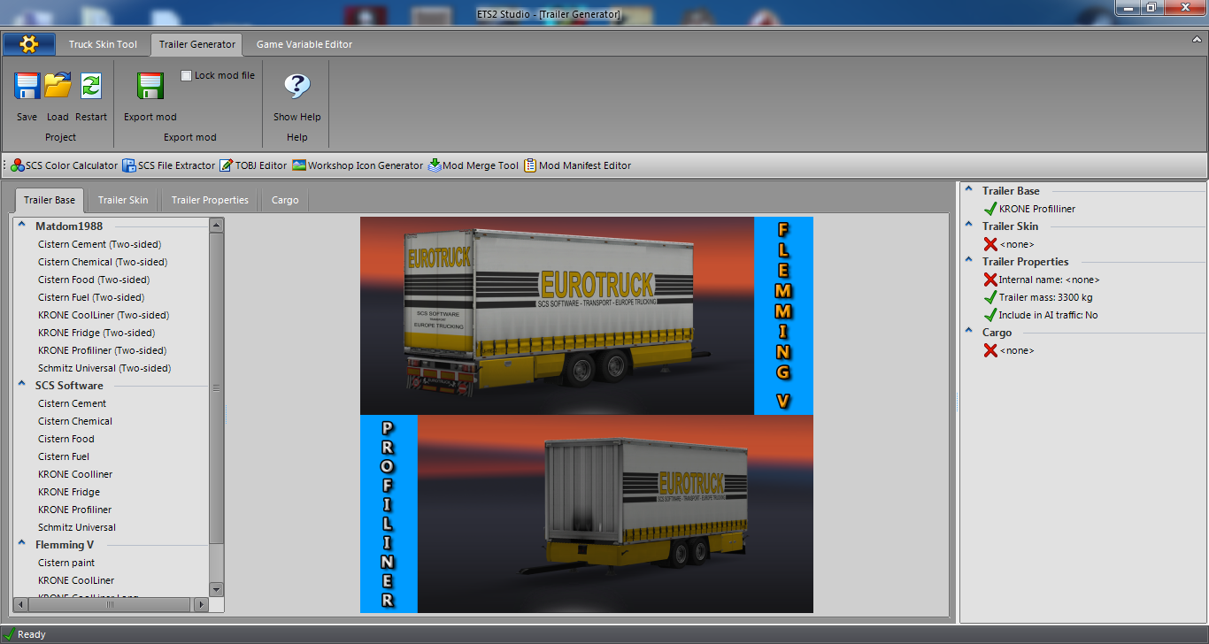
Task: Click the Save project button
Action: click(27, 86)
